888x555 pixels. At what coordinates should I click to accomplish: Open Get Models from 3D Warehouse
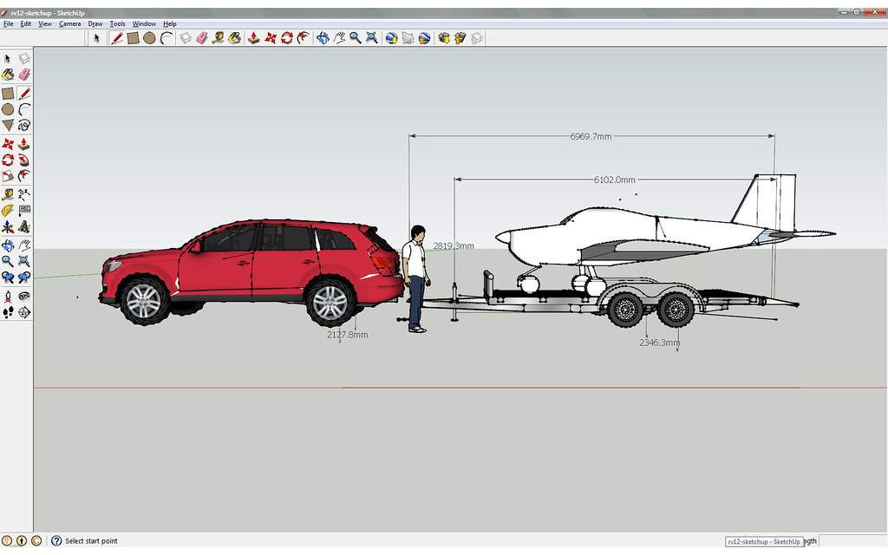coord(444,38)
